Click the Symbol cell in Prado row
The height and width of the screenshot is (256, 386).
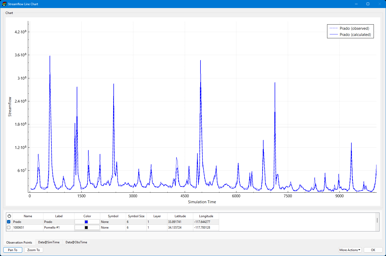(113, 222)
